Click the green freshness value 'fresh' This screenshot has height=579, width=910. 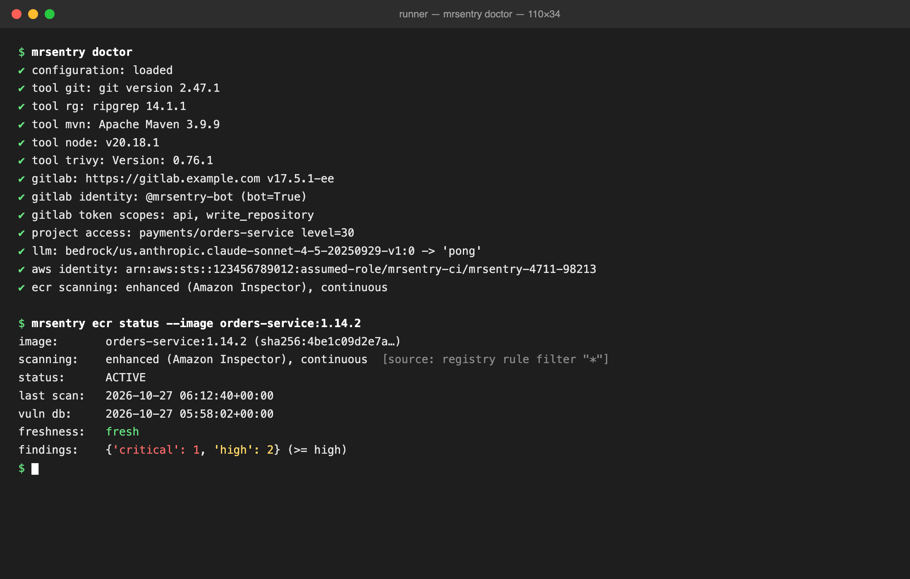(122, 432)
